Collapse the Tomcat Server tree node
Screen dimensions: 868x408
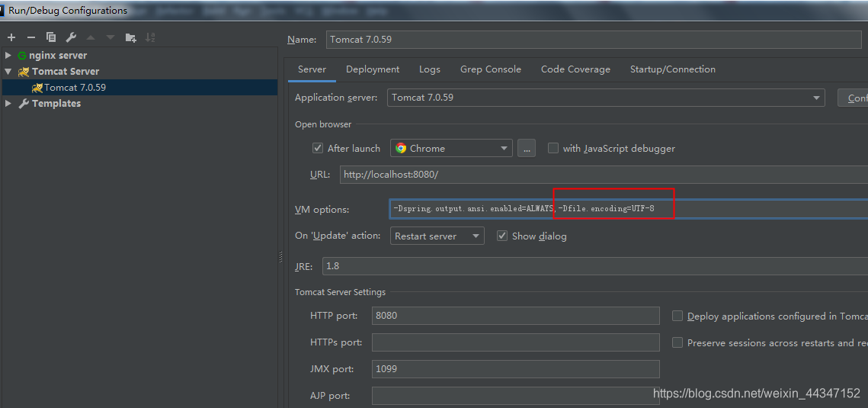click(x=8, y=72)
